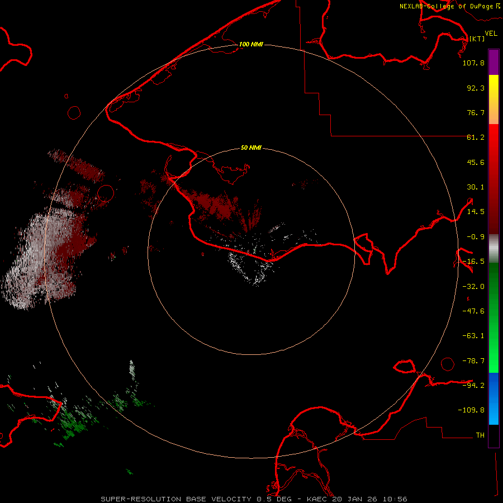The width and height of the screenshot is (503, 503).
Task: Click the 61.2 legend value
Action: point(476,137)
